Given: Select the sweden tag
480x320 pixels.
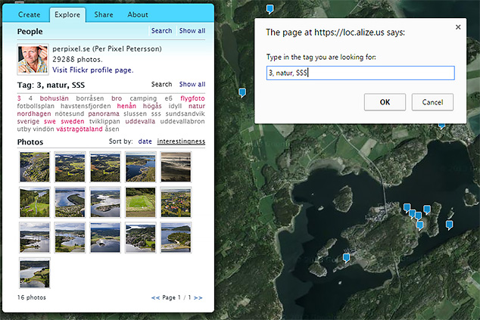Looking at the screenshot, I should 73,121.
